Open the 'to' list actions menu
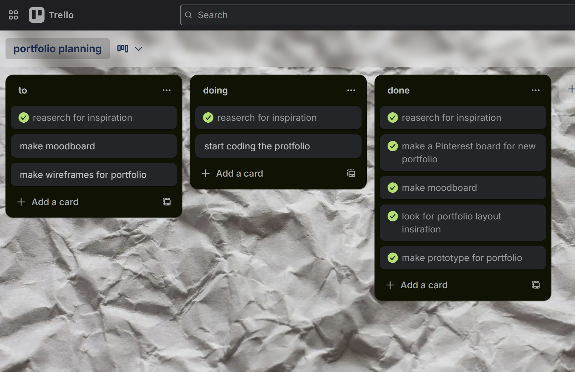The image size is (575, 372). [x=167, y=90]
